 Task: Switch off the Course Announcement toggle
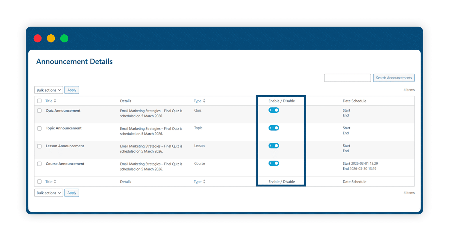274,163
